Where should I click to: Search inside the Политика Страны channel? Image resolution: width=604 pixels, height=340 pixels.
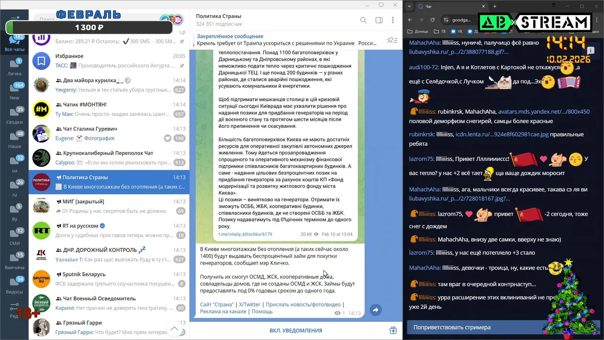363,20
